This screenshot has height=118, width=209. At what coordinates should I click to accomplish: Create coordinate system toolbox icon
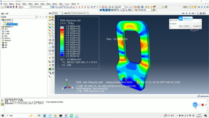(50, 47)
